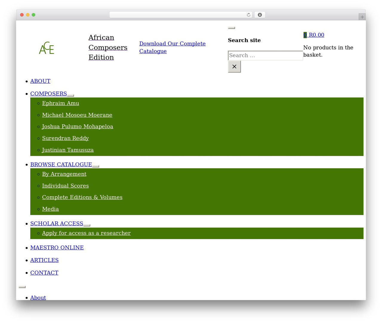Open the ARTICLES page
Image resolution: width=382 pixels, height=323 pixels.
coord(44,260)
